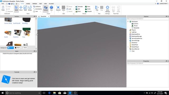
Task: Open Microsoft Edge from taskbar
Action: (49, 93)
